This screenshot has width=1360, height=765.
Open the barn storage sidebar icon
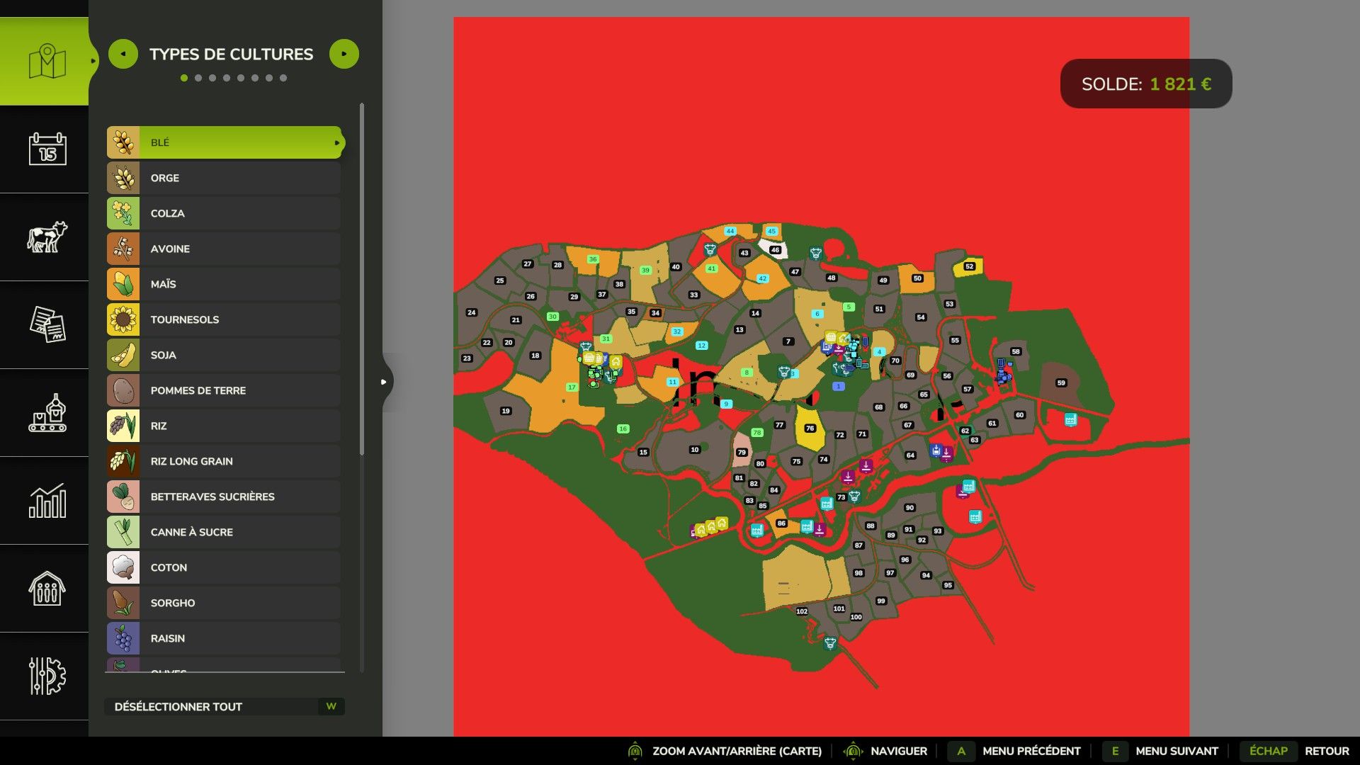pyautogui.click(x=47, y=588)
